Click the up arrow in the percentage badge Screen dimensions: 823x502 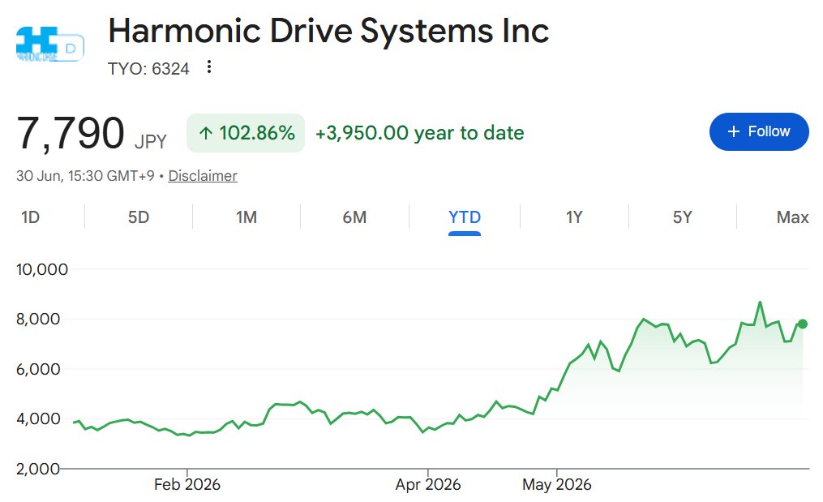206,133
